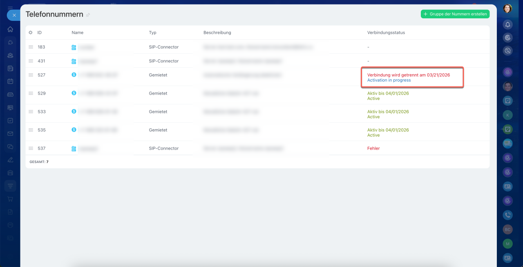The height and width of the screenshot is (267, 523).
Task: Click the 'Fehler' status in row 537
Action: coord(373,148)
